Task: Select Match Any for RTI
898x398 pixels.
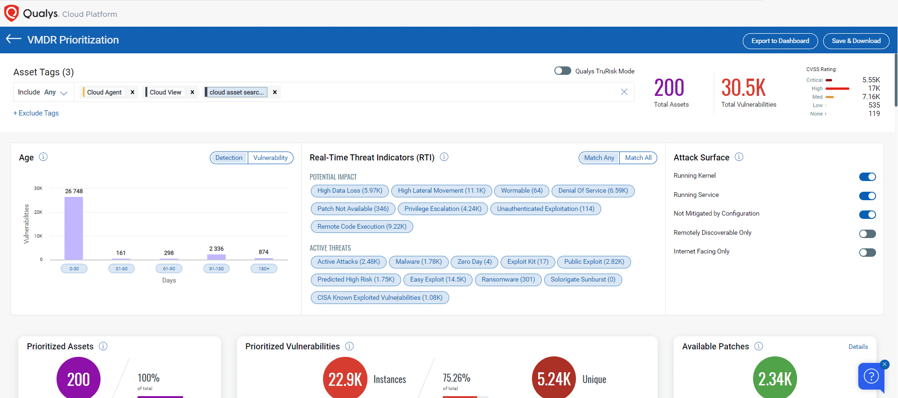Action: tap(599, 158)
